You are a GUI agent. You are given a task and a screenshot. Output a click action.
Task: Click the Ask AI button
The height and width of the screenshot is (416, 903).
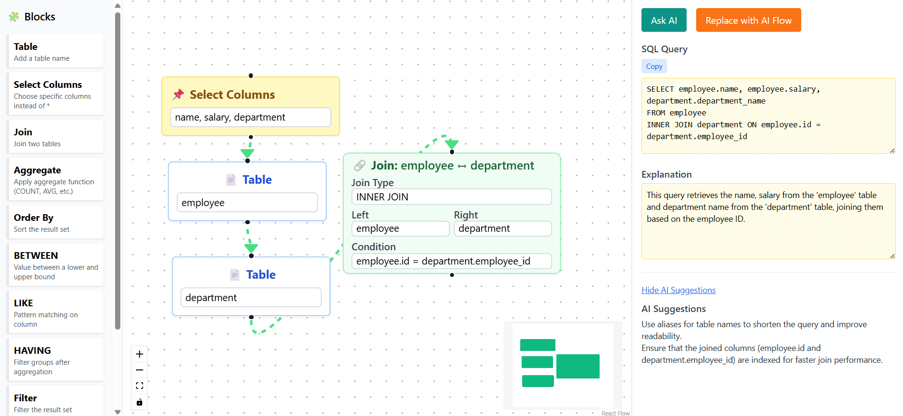coord(664,20)
